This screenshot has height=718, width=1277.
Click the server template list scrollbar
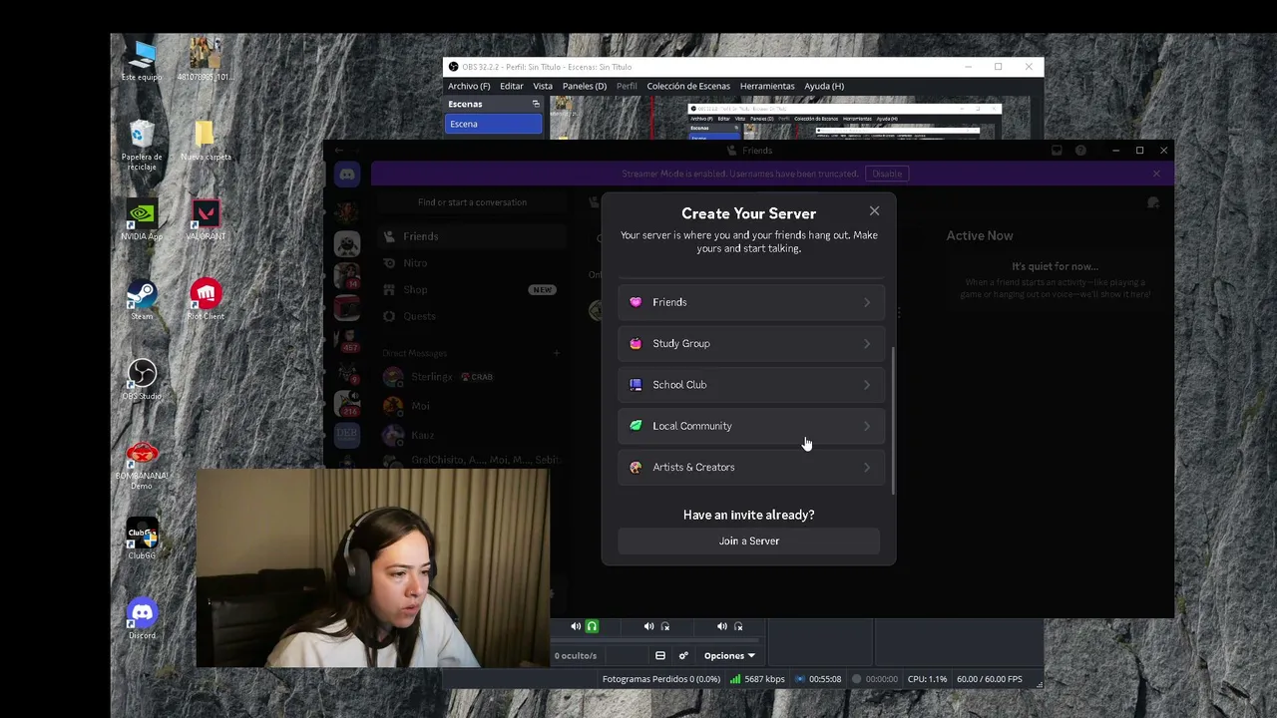click(893, 420)
